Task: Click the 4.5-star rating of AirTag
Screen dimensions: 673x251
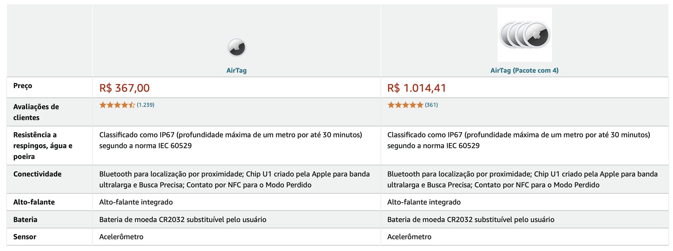Action: [x=117, y=105]
